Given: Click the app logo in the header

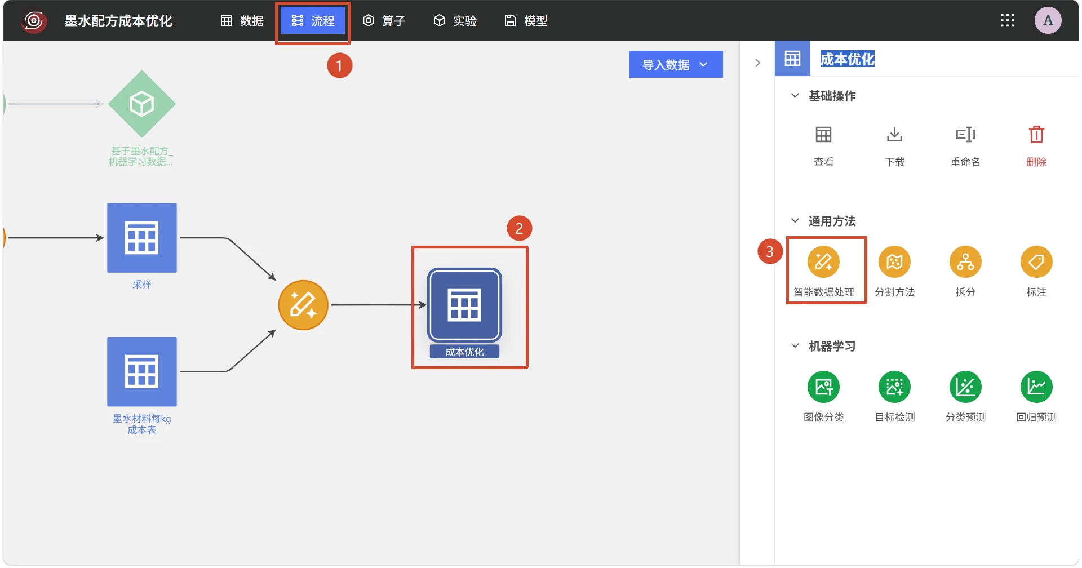Looking at the screenshot, I should (34, 21).
